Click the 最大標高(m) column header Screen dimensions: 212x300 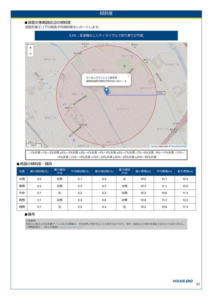185,171
